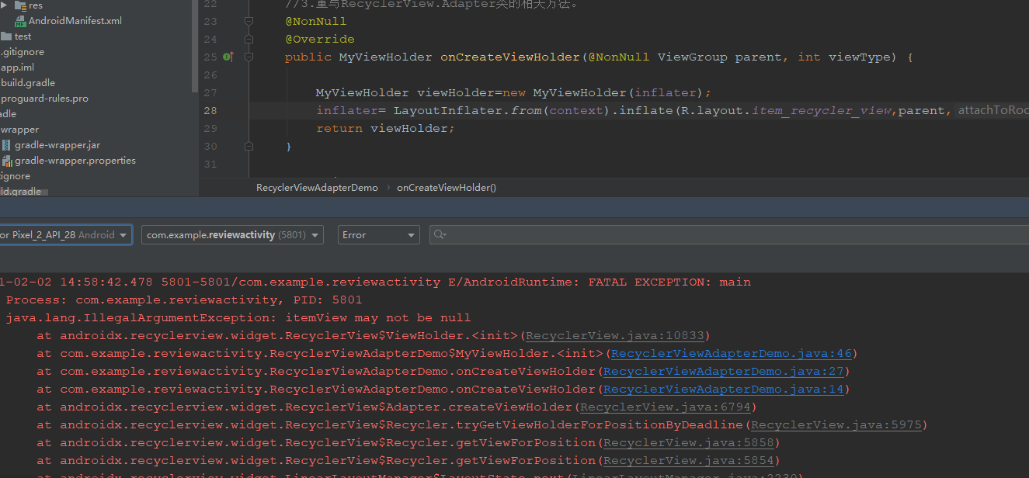Screen dimensions: 1029x478
Task: Click line number 28 in gutter
Action: 210,110
